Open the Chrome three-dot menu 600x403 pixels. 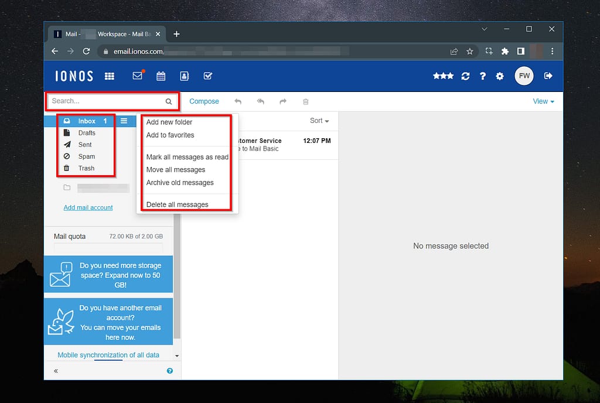pos(552,51)
